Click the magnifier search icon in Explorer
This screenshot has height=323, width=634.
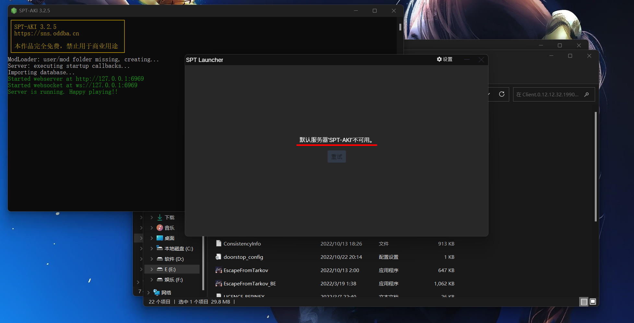[587, 94]
